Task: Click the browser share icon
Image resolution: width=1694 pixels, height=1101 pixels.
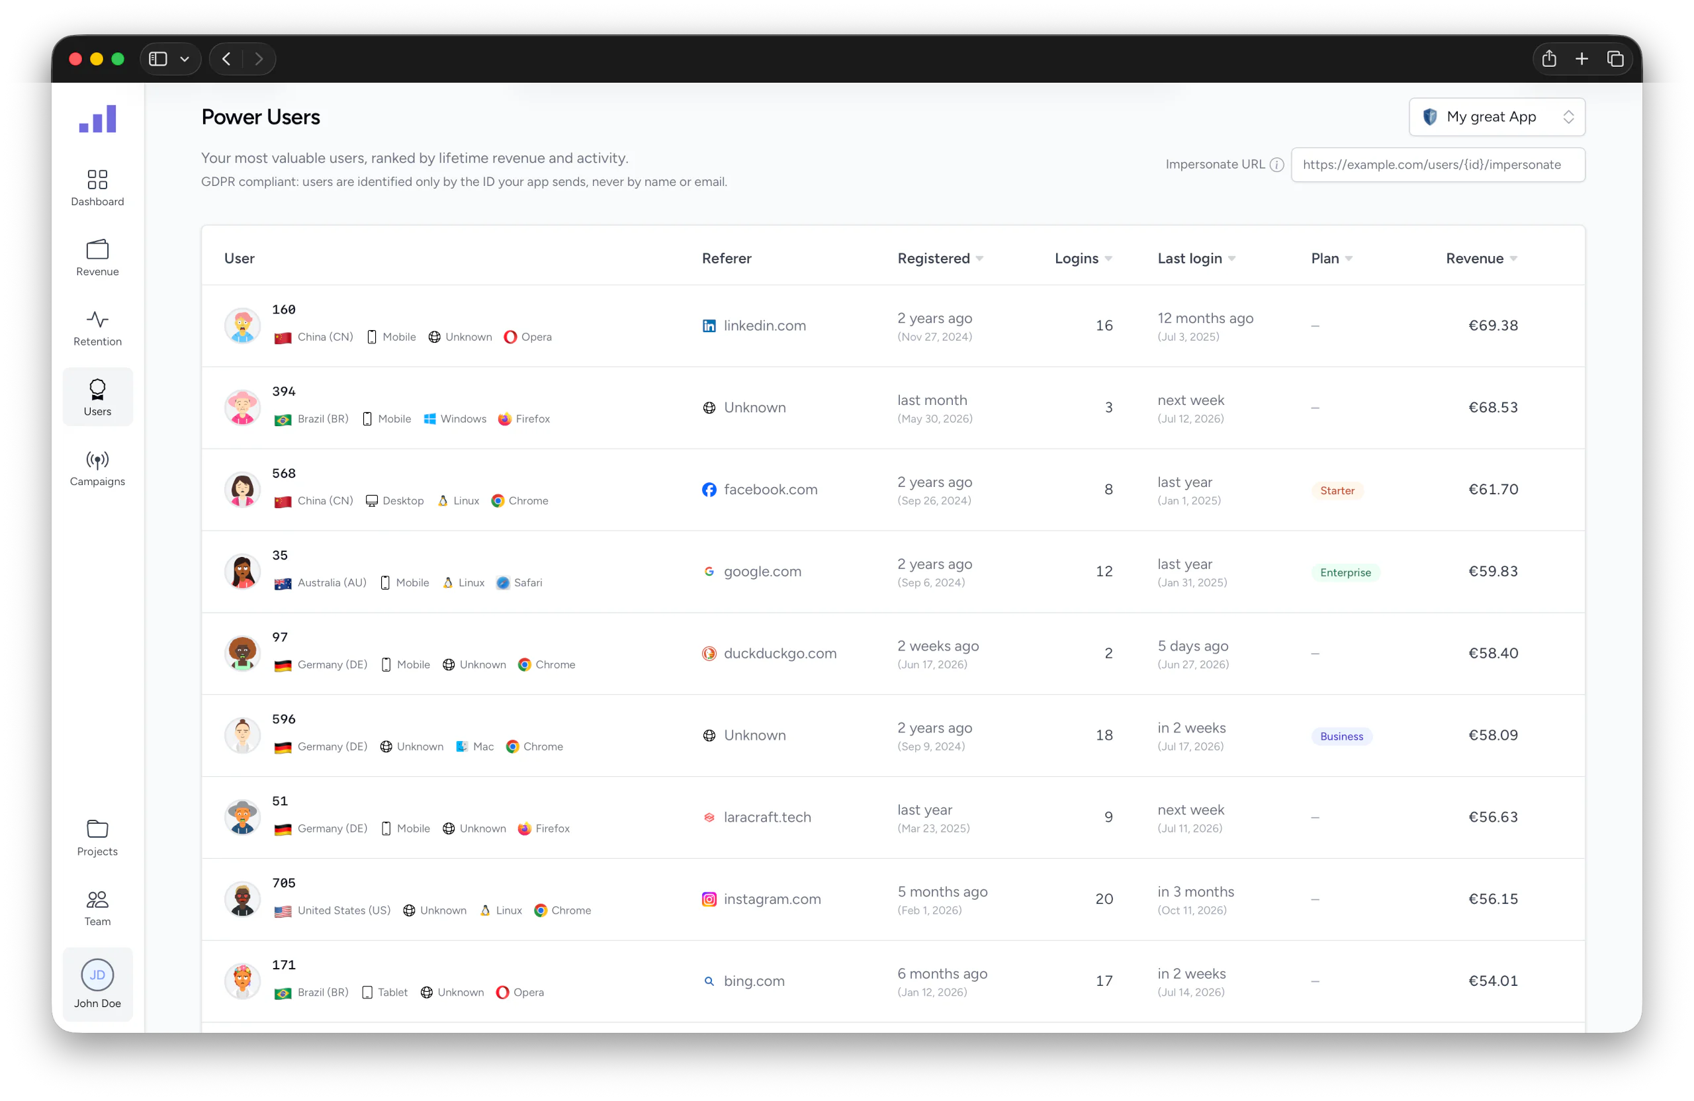Action: click(1549, 59)
